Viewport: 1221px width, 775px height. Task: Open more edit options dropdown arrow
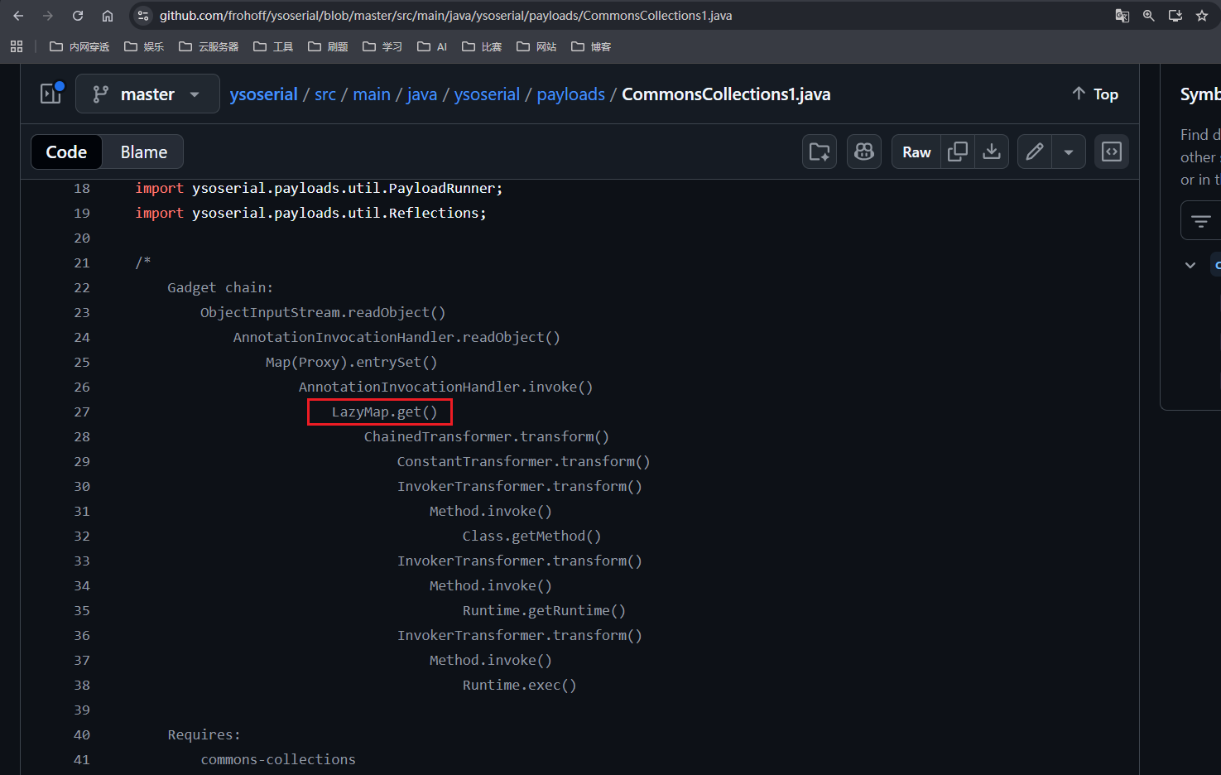pos(1069,152)
